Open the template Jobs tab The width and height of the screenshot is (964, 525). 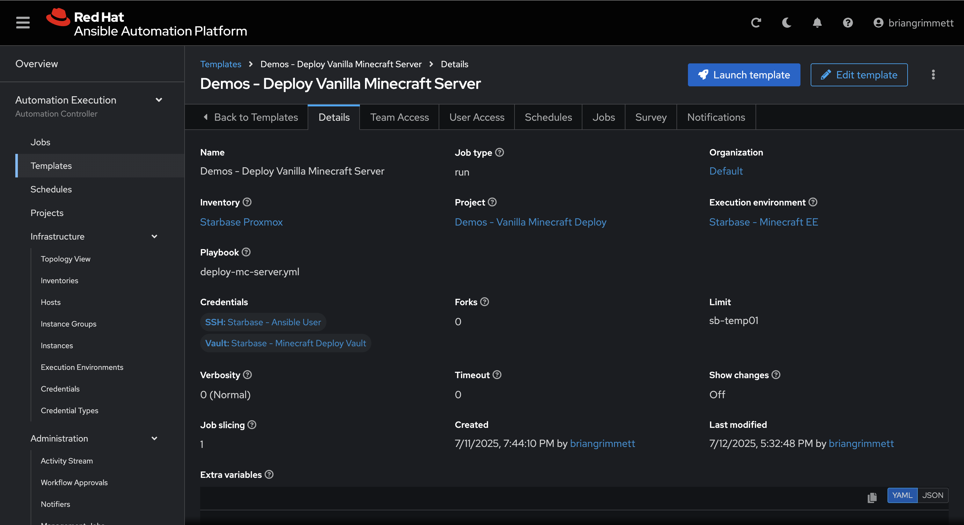point(604,117)
